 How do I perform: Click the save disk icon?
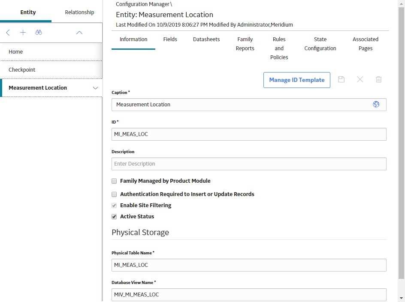pyautogui.click(x=341, y=79)
